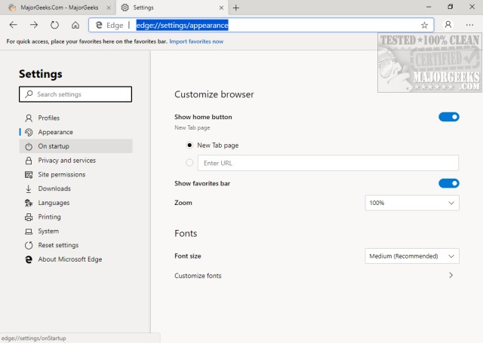Viewport: 483px width, 343px height.
Task: Select the Enter URL radio button
Action: point(189,162)
